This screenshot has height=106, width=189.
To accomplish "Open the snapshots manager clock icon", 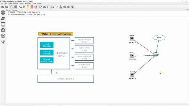I will (x=12, y=7).
